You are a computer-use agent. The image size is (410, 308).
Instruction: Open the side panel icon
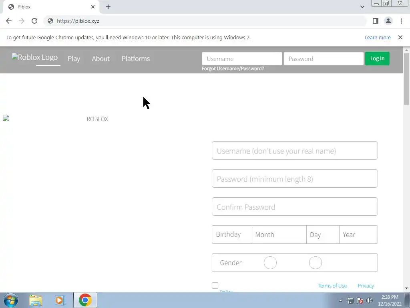pos(376,21)
